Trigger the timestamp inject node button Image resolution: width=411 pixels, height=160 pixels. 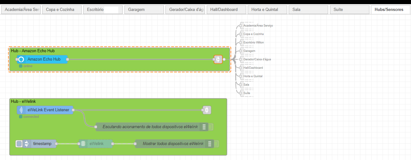click(x=19, y=144)
